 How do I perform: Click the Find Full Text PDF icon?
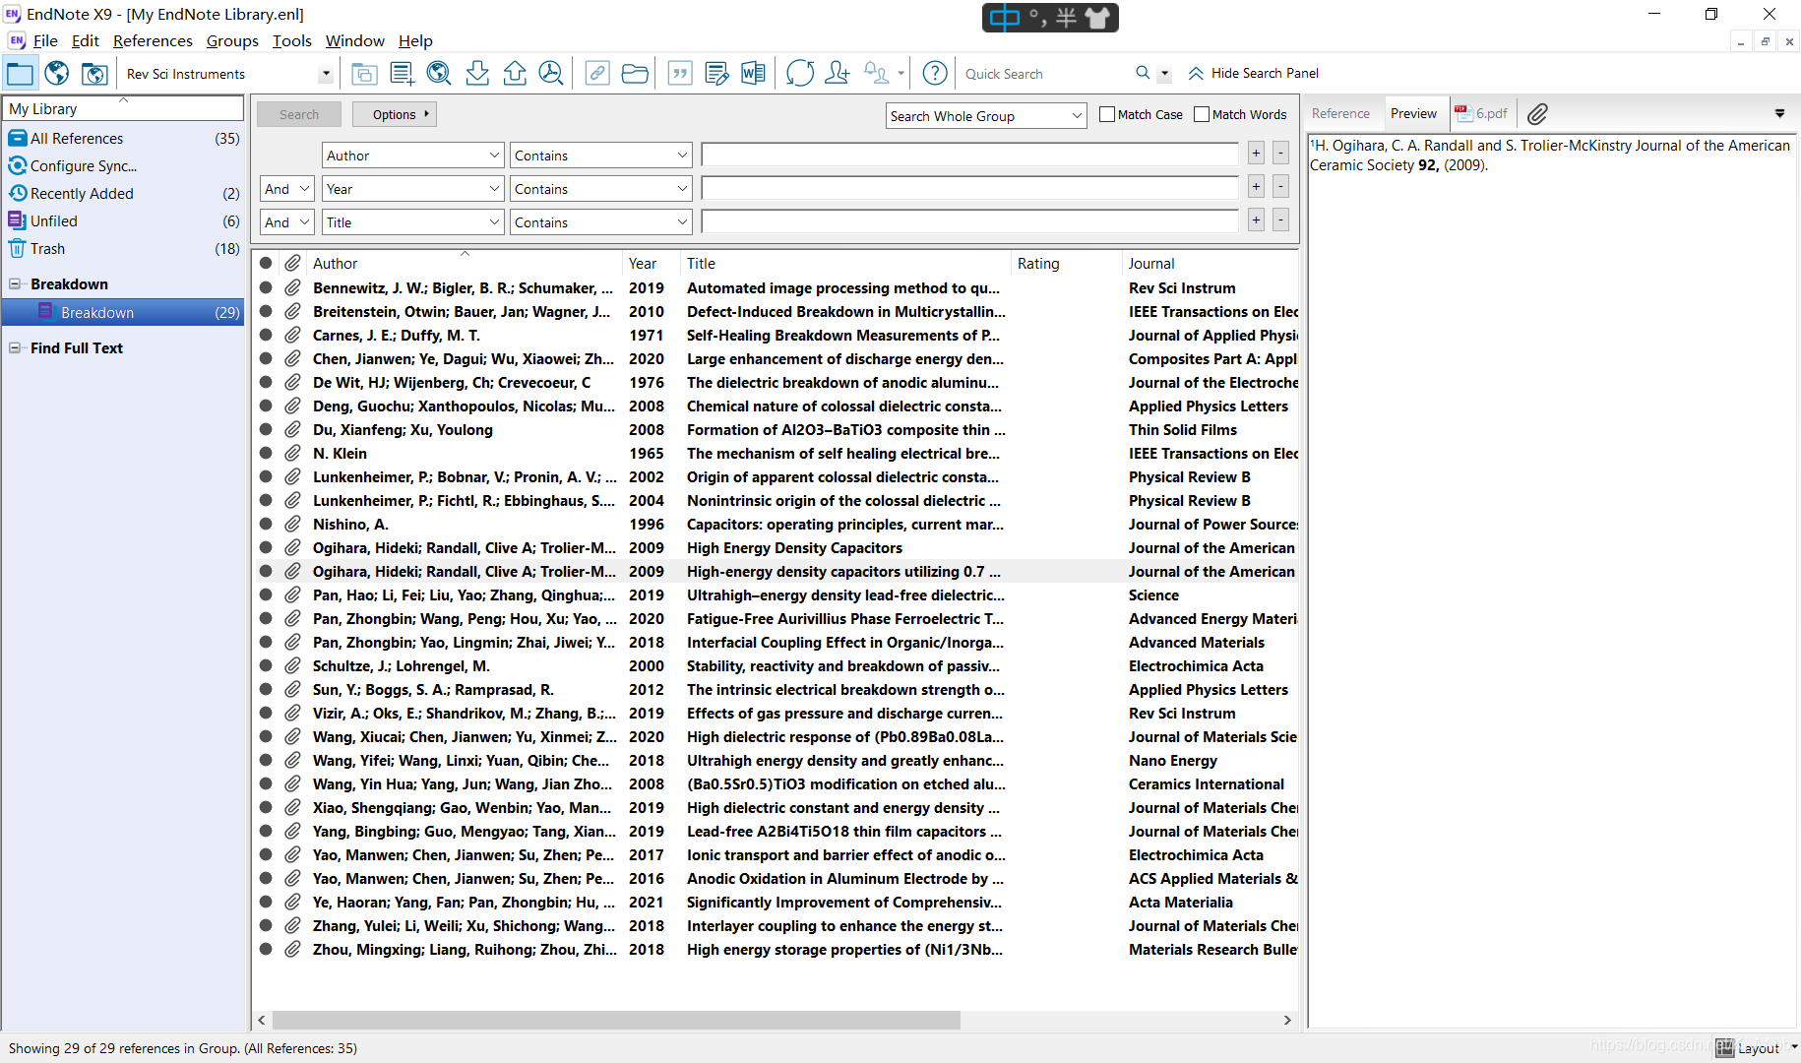[551, 74]
